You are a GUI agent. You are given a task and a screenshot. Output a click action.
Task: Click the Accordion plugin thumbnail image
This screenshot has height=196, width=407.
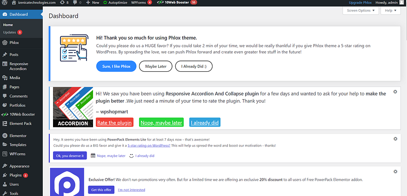click(73, 107)
